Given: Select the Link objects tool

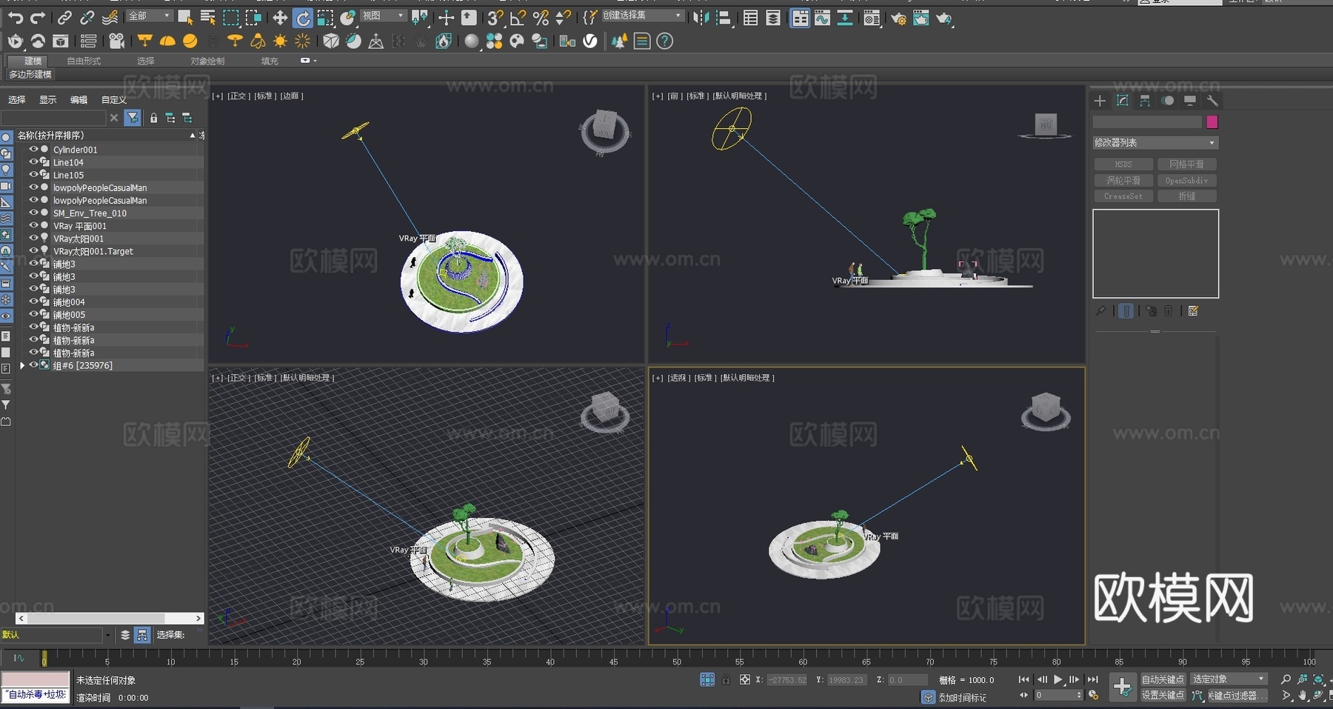Looking at the screenshot, I should 65,18.
